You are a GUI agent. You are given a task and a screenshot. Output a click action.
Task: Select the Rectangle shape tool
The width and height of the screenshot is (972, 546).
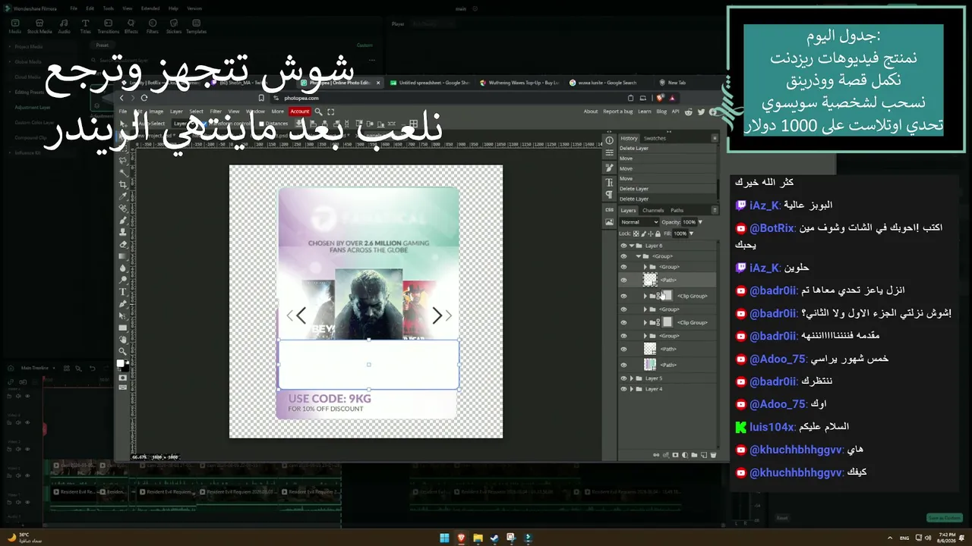coord(123,328)
